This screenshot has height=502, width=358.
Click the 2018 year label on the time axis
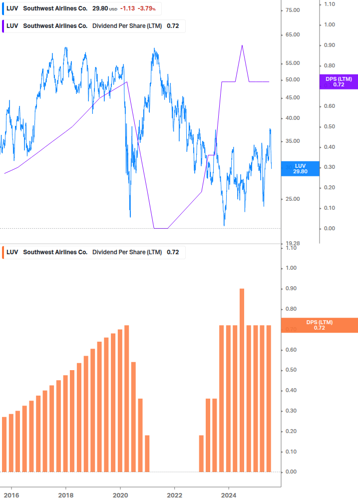coord(65,496)
